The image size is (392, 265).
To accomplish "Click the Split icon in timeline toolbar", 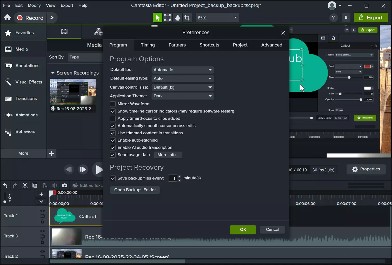I will tap(55, 186).
